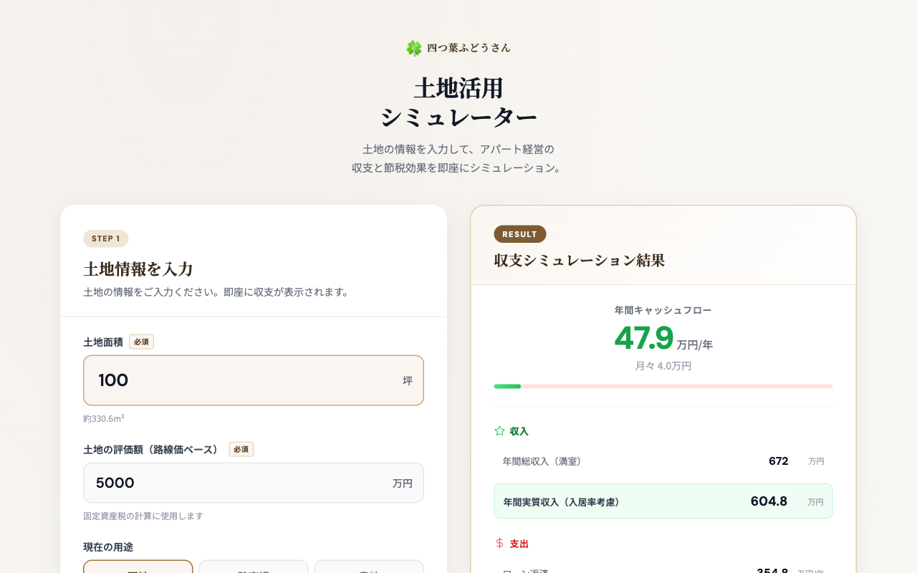Click the cash flow progress bar
The height and width of the screenshot is (573, 917).
point(663,386)
